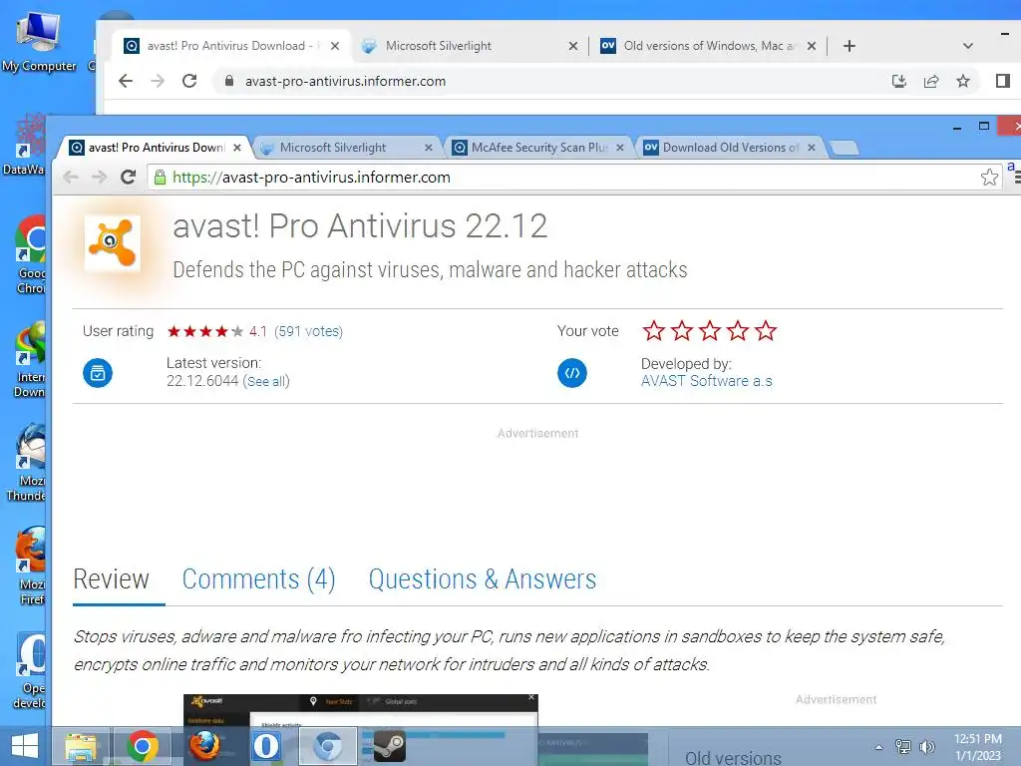
Task: Click the volume speaker tray icon
Action: 927,746
